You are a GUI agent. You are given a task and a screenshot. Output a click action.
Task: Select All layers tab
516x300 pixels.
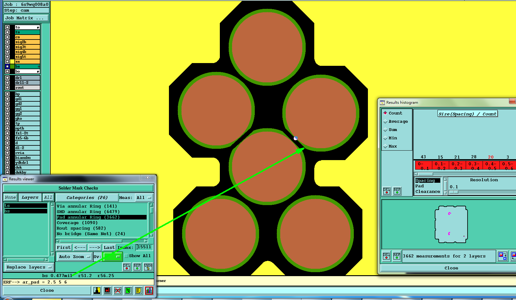(x=48, y=197)
